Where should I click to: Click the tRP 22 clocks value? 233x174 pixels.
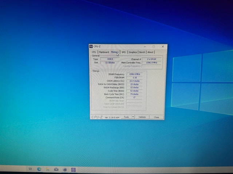(x=134, y=87)
